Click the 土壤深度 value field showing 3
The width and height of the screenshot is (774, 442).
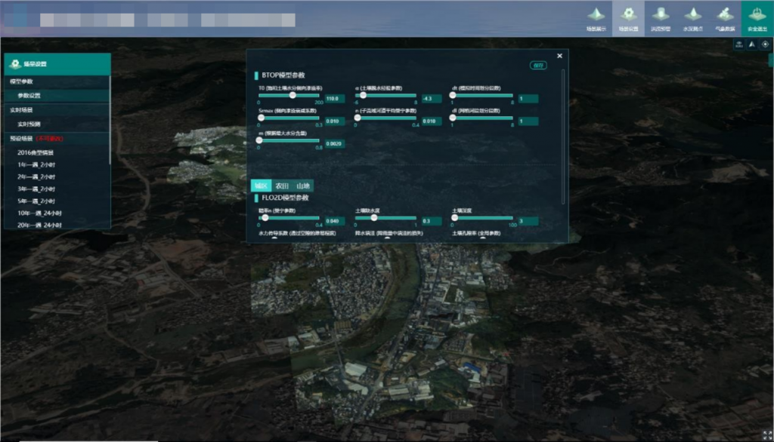528,221
